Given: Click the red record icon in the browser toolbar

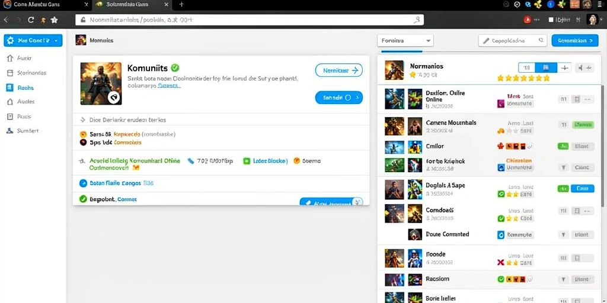Looking at the screenshot, I should 527,20.
